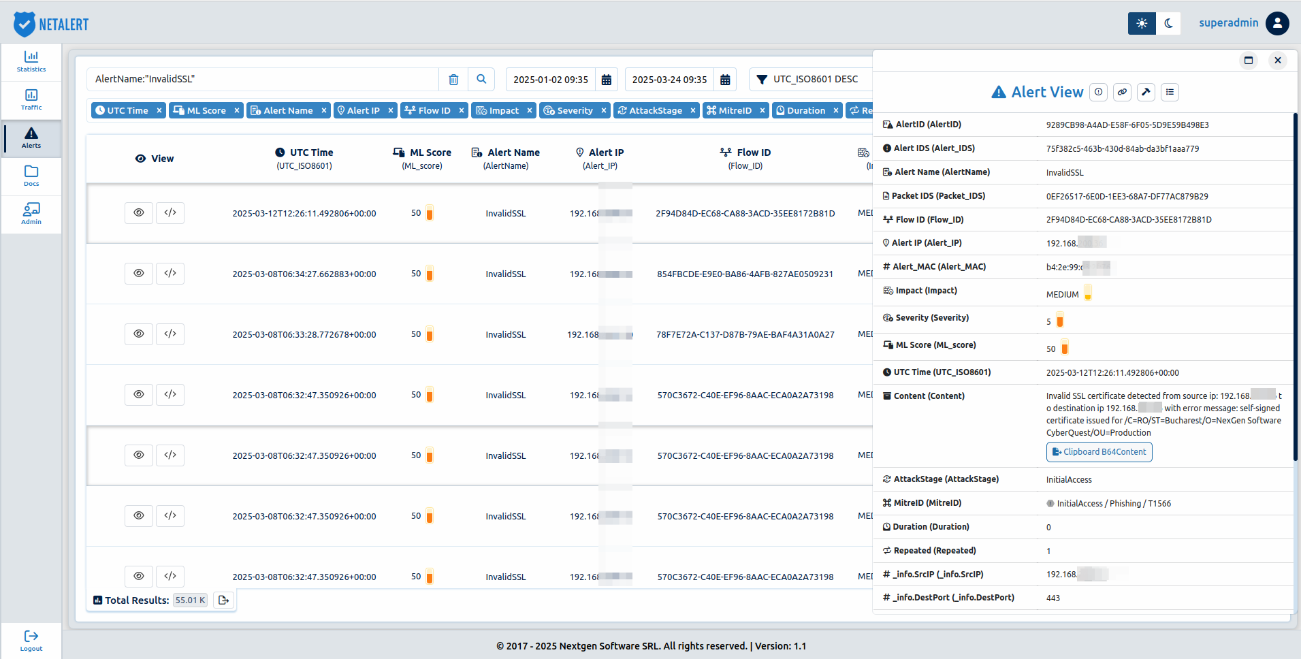The width and height of the screenshot is (1301, 659).
Task: Open the Alerts sidebar section
Action: pyautogui.click(x=31, y=138)
